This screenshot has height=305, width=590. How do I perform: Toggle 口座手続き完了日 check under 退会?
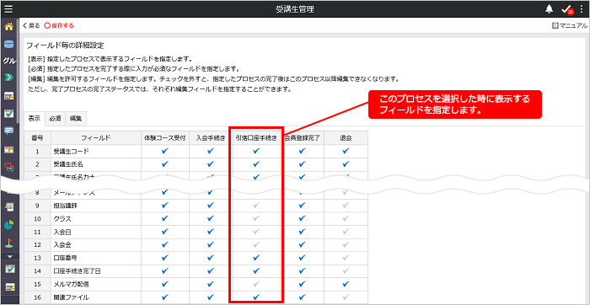coord(346,270)
